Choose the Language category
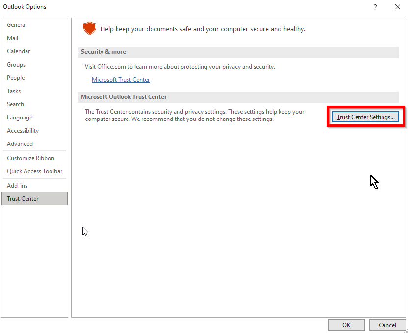The height and width of the screenshot is (334, 409). 20,118
